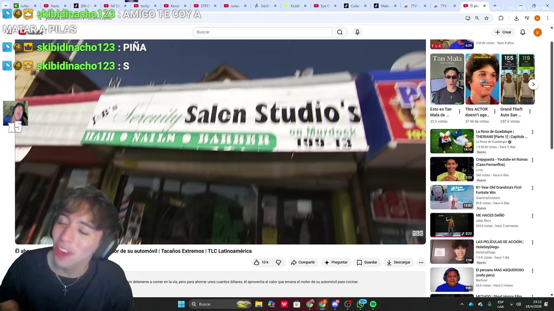This screenshot has height=311, width=554.
Task: Open the Chrome tab search dropdown
Action: click(x=5, y=6)
